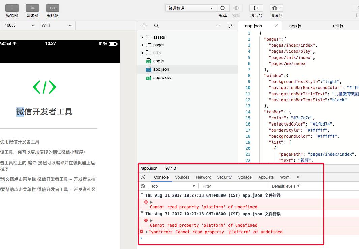Click the 微信开发者工具 heading in simulator
The height and width of the screenshot is (249, 359).
[x=44, y=112]
